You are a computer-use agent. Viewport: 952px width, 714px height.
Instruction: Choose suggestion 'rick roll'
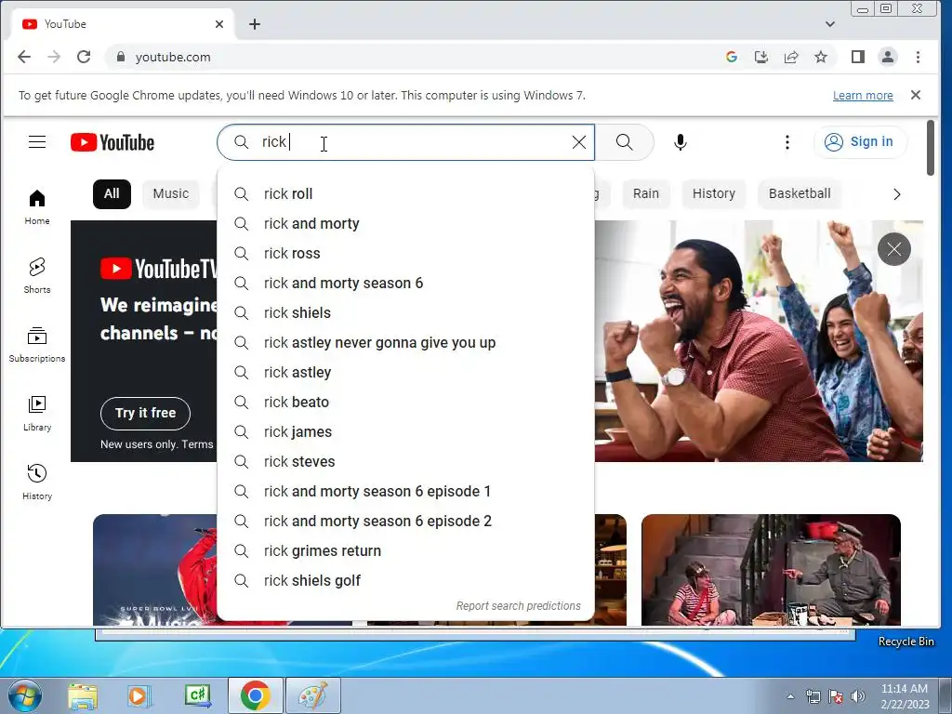click(405, 193)
